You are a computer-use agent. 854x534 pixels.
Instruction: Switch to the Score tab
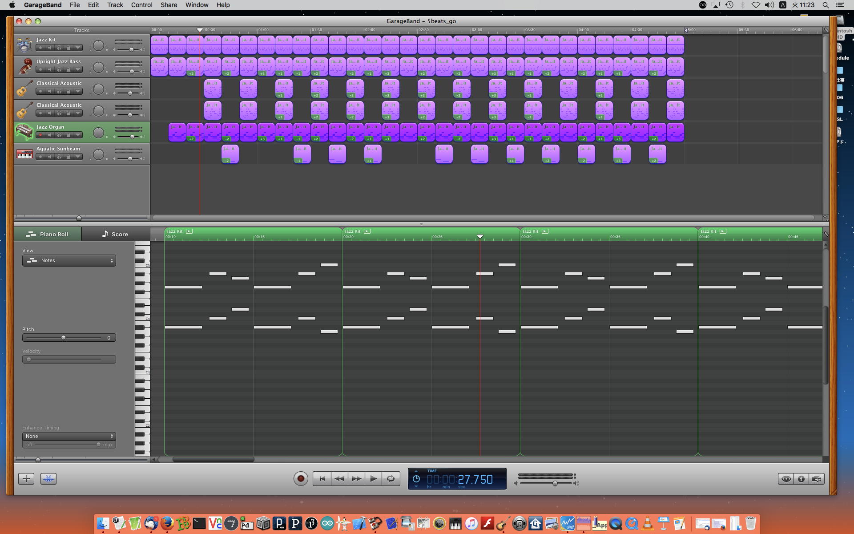[x=115, y=234]
